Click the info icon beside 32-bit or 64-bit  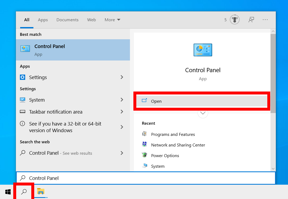point(22,123)
